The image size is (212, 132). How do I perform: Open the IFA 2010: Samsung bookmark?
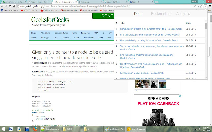tap(49, 10)
